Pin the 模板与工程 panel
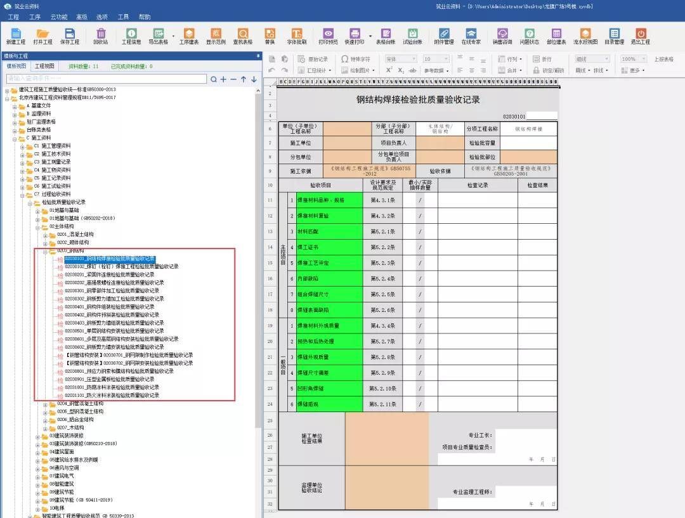 (x=258, y=56)
